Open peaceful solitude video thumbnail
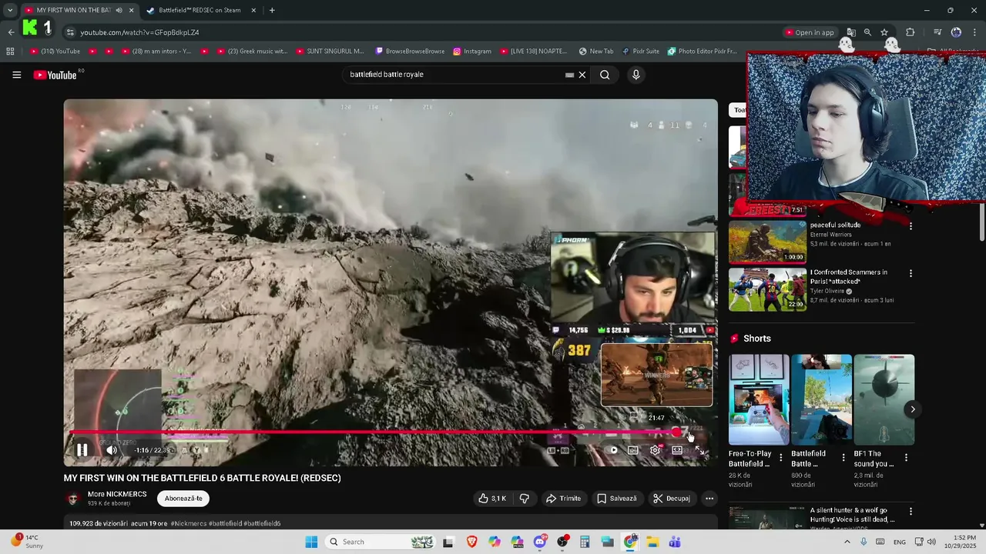This screenshot has height=554, width=986. tap(767, 242)
